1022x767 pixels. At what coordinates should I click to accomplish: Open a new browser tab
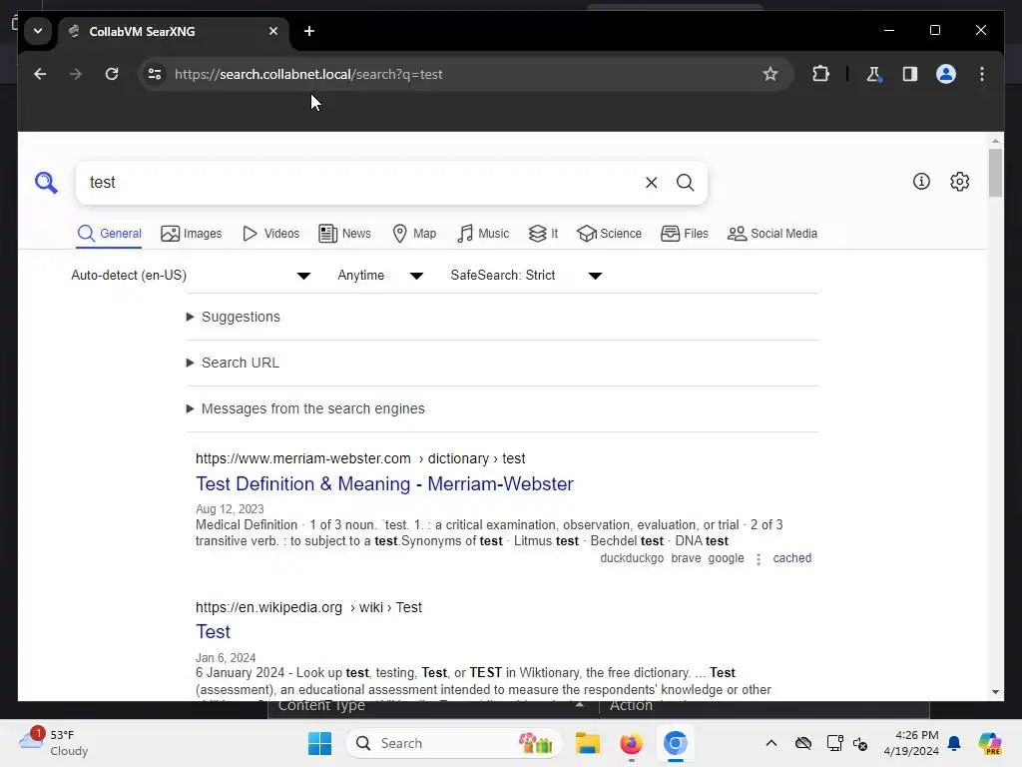point(309,31)
